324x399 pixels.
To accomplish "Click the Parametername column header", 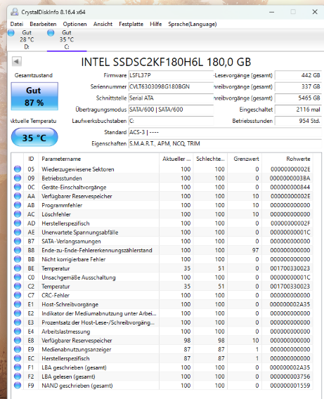I will point(99,159).
